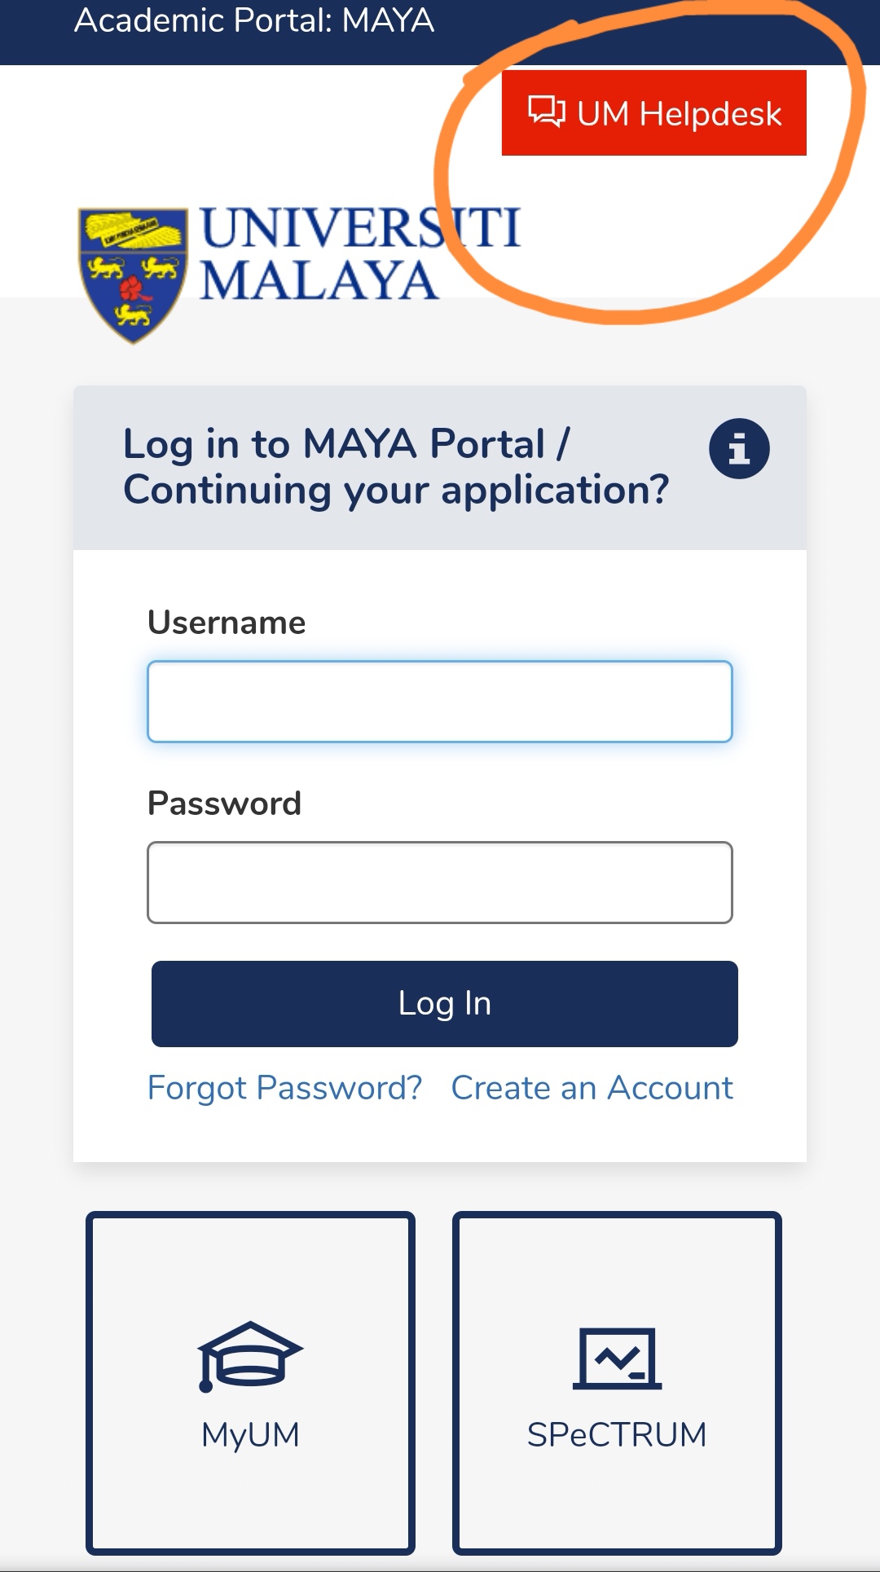Click the SPeCTRUM presentation chart icon
This screenshot has height=1572, width=880.
point(617,1358)
